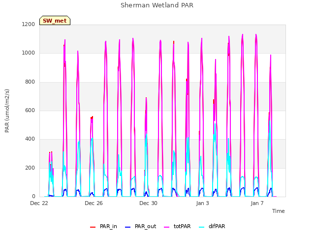Click the magenta totPAR legend swatch
Screen dimensions: 315x236
click(167, 227)
